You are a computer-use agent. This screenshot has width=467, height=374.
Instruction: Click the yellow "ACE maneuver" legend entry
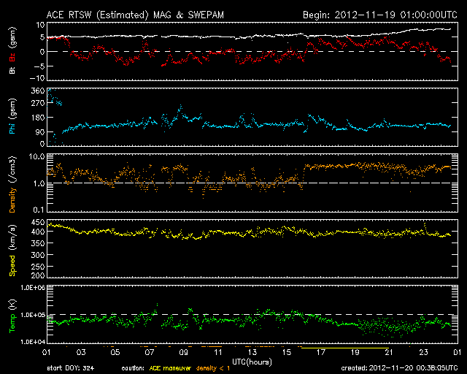pyautogui.click(x=170, y=368)
